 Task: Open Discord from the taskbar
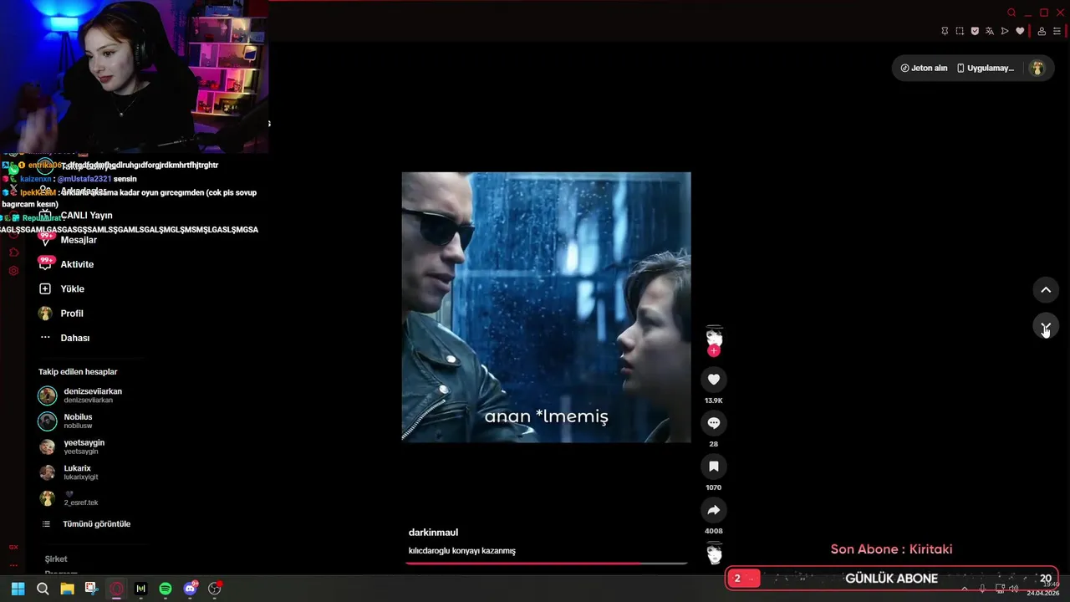190,589
